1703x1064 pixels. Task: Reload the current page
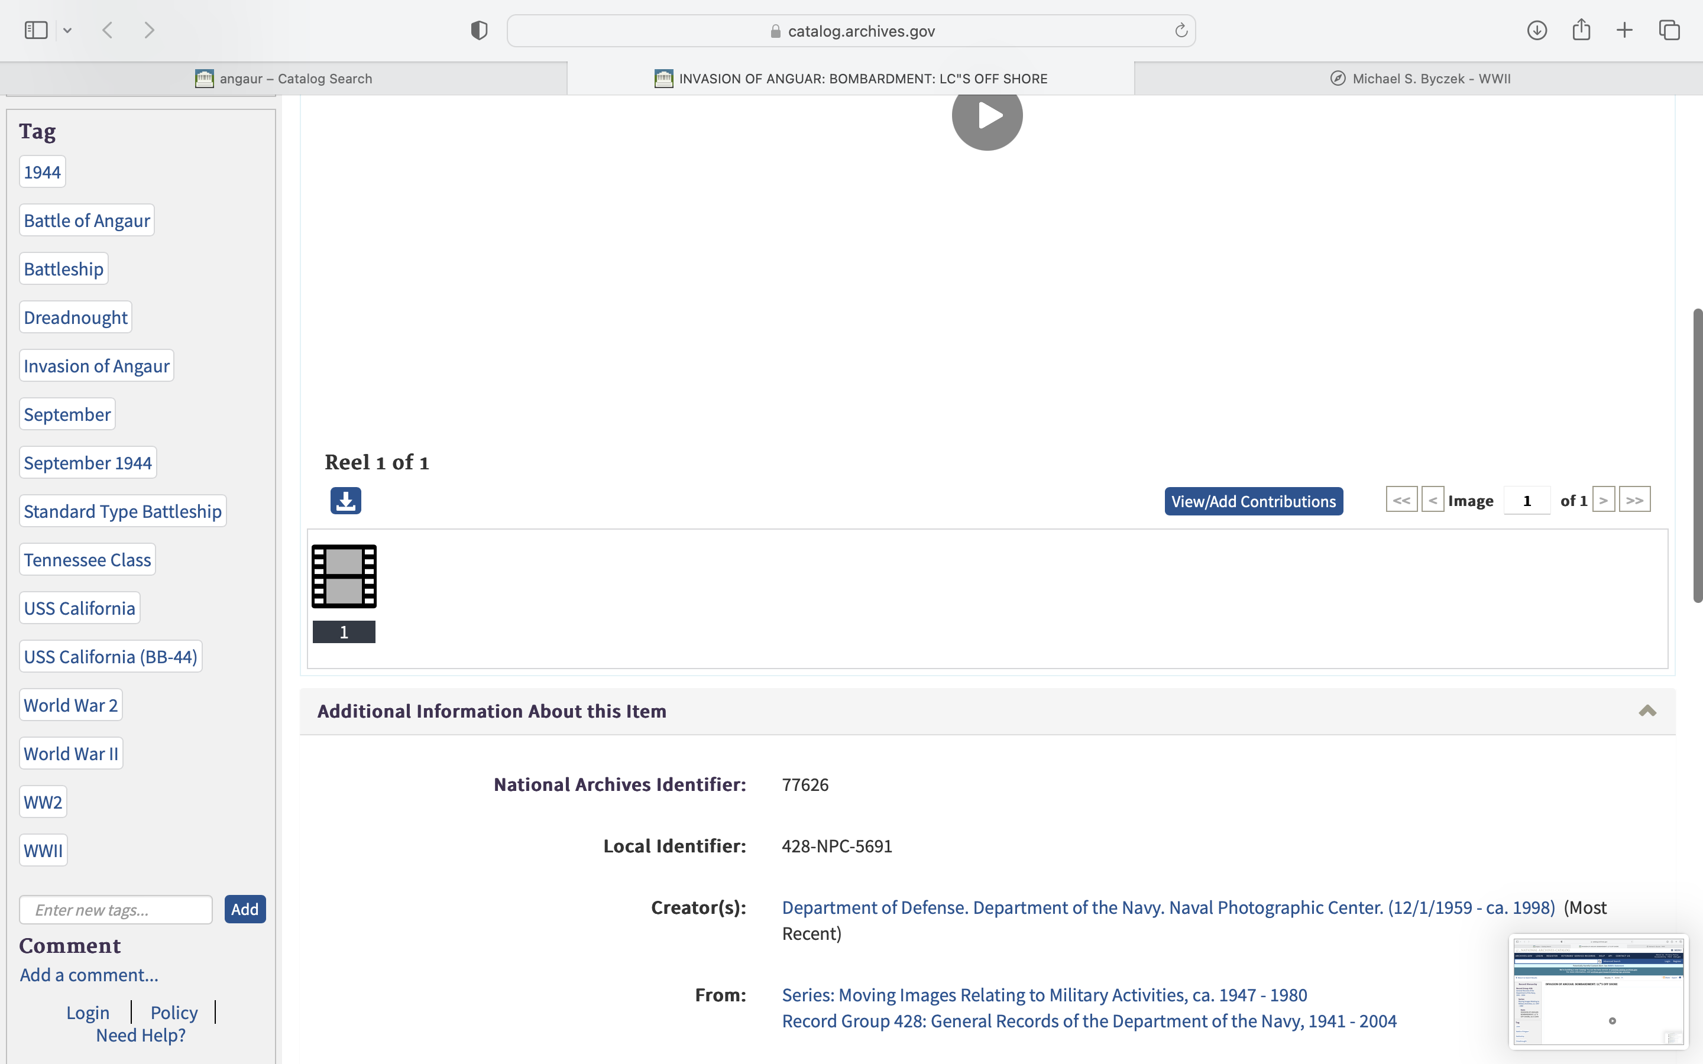click(x=1181, y=30)
